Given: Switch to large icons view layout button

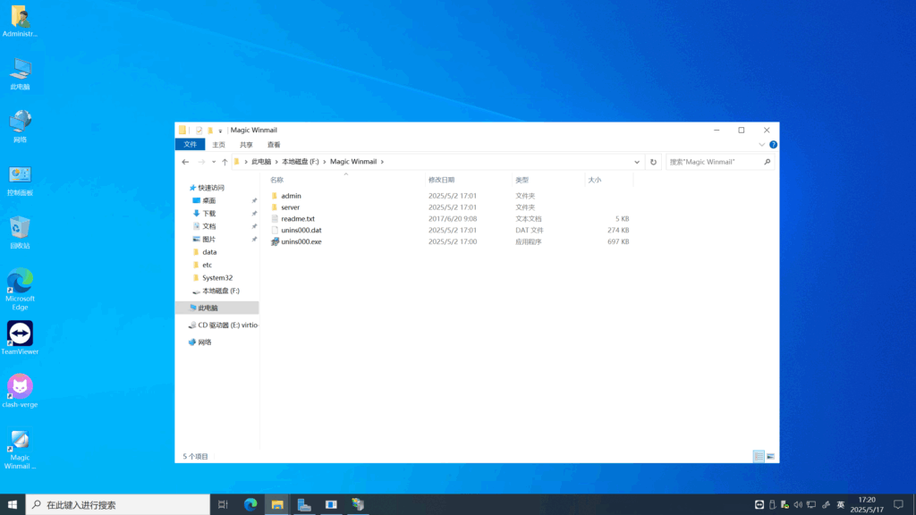Looking at the screenshot, I should (770, 457).
